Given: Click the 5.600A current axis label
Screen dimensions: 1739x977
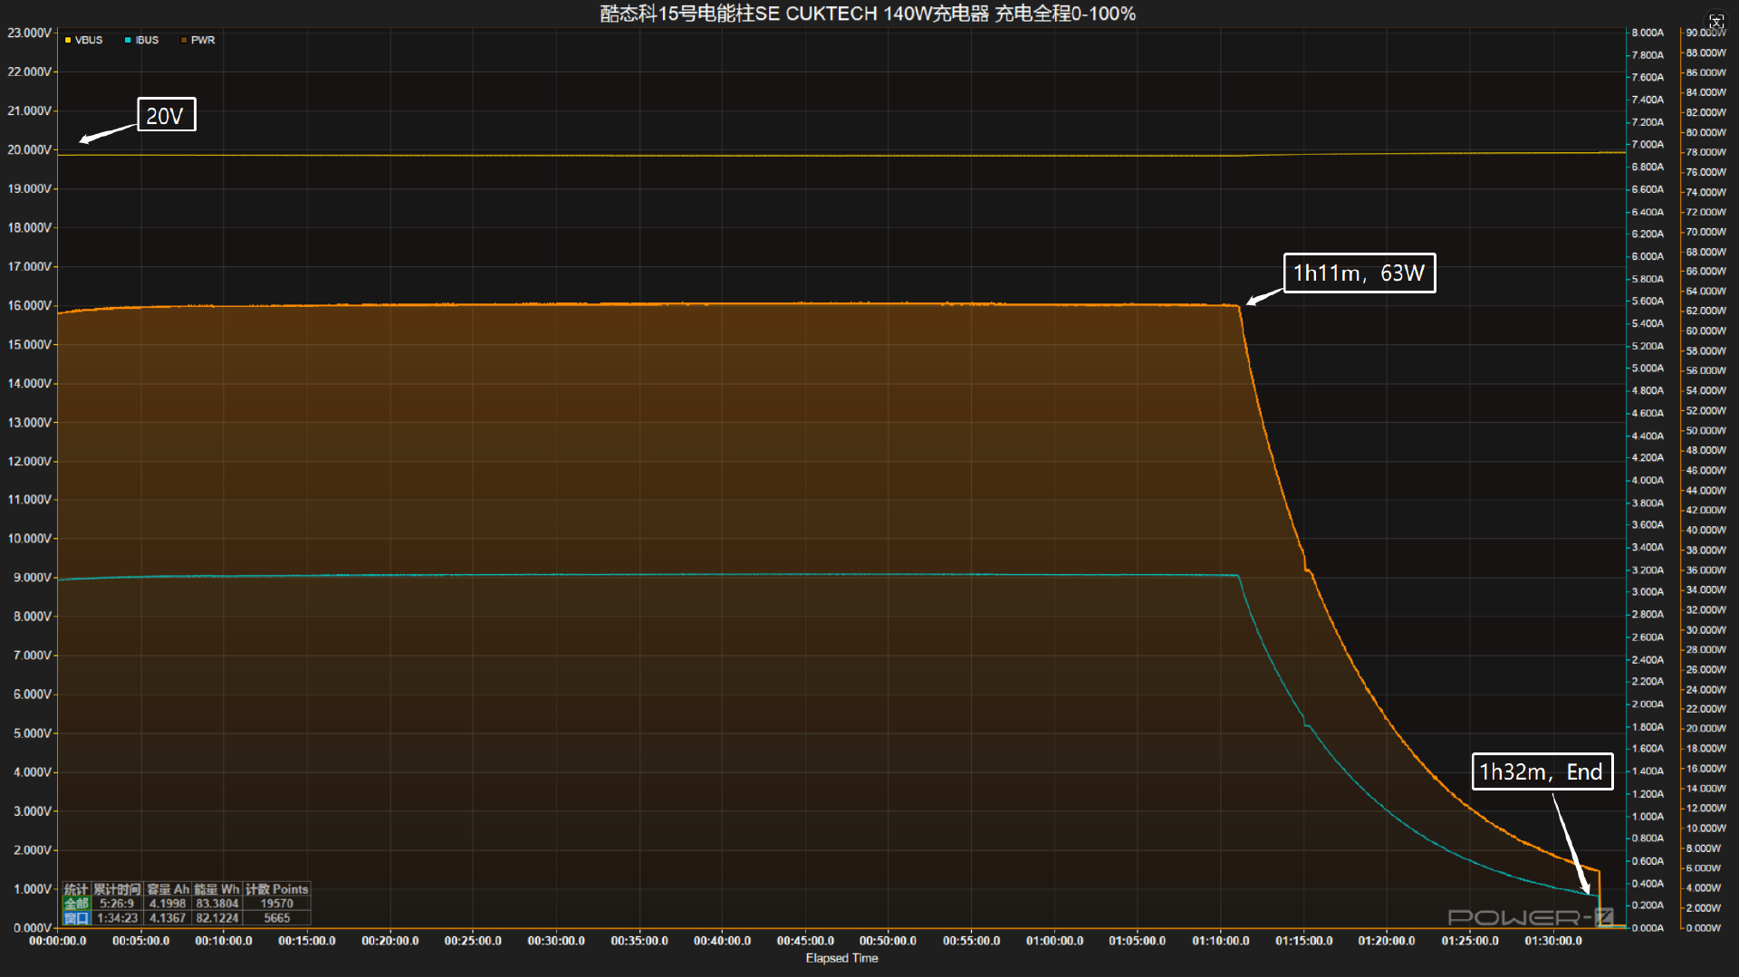Looking at the screenshot, I should pyautogui.click(x=1648, y=301).
